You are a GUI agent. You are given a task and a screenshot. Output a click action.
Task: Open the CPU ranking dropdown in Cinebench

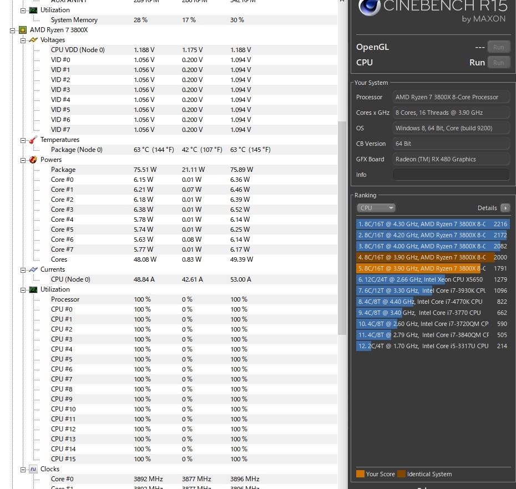376,208
